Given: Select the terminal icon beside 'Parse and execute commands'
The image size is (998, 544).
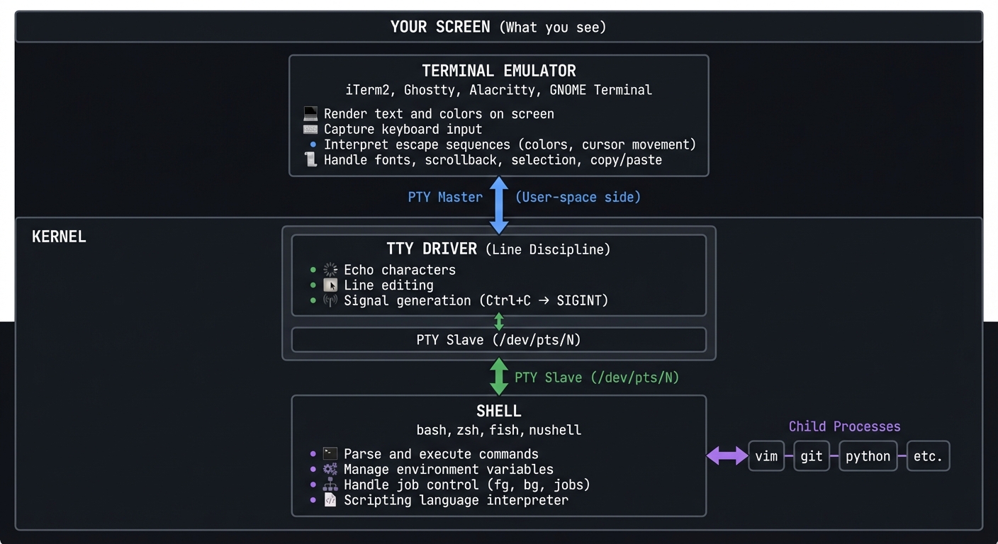Looking at the screenshot, I should click(x=329, y=453).
